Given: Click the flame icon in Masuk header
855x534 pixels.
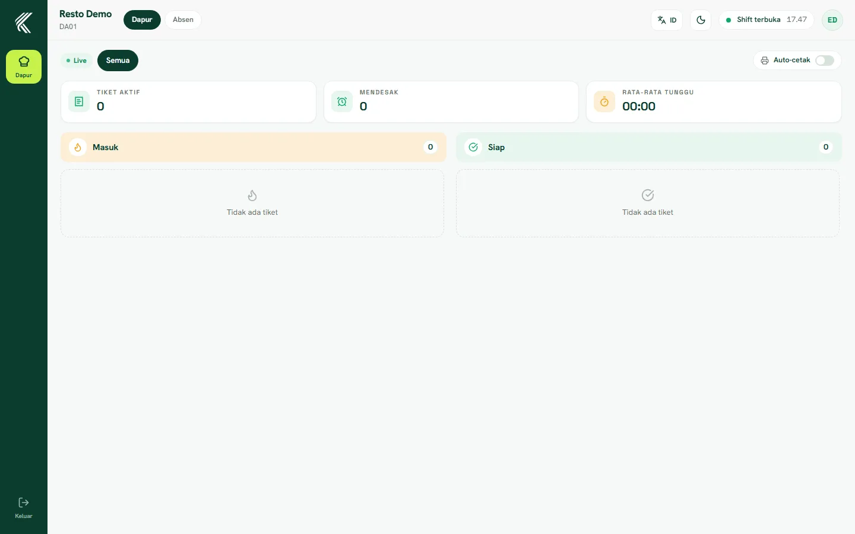Looking at the screenshot, I should click(x=78, y=147).
